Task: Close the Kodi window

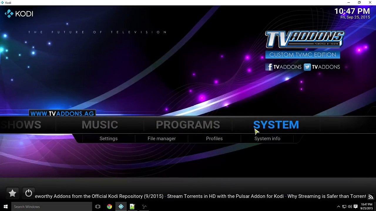Action: point(370,3)
